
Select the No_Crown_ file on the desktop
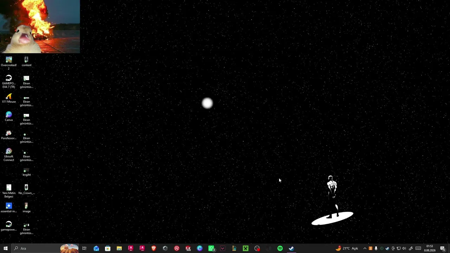point(26,190)
